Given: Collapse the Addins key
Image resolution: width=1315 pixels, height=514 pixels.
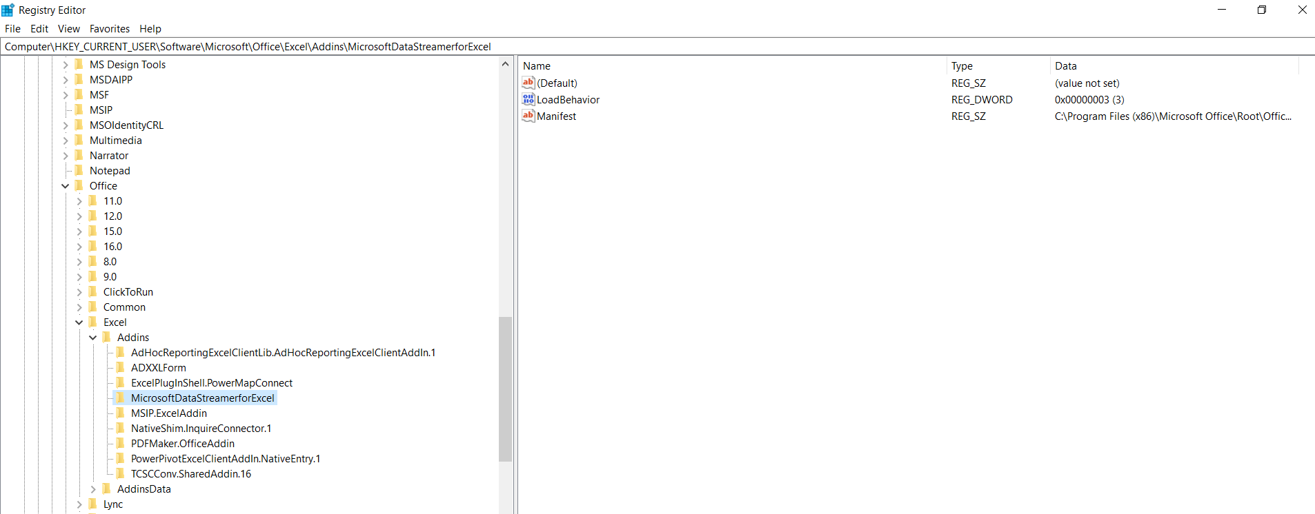Looking at the screenshot, I should (93, 338).
